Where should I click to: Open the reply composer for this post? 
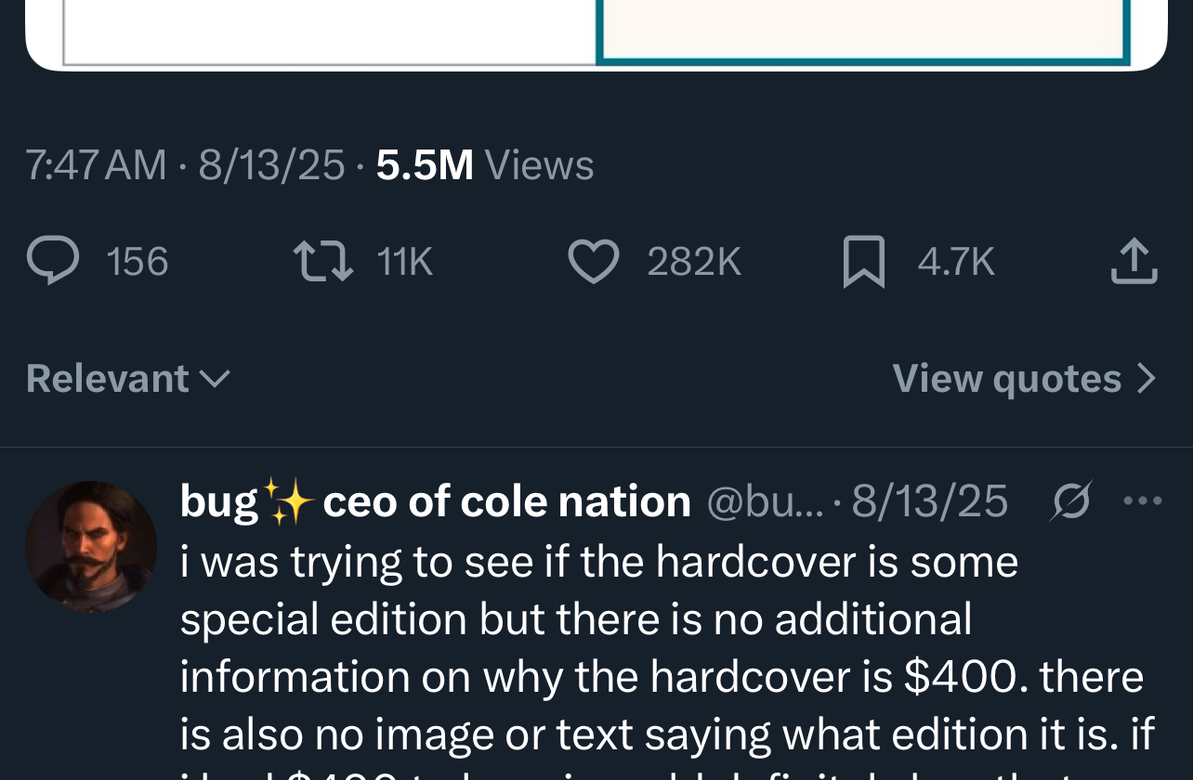pyautogui.click(x=51, y=262)
